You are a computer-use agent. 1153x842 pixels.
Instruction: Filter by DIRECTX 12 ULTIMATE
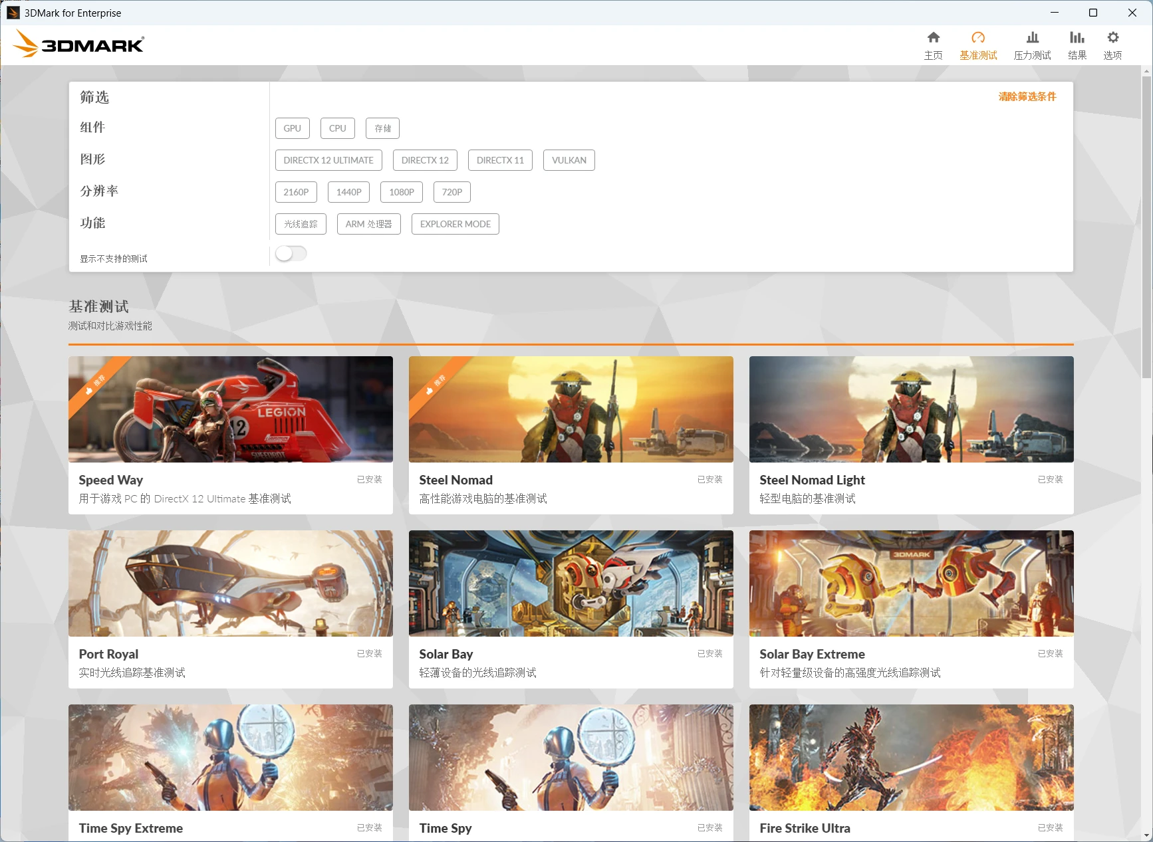pyautogui.click(x=328, y=160)
